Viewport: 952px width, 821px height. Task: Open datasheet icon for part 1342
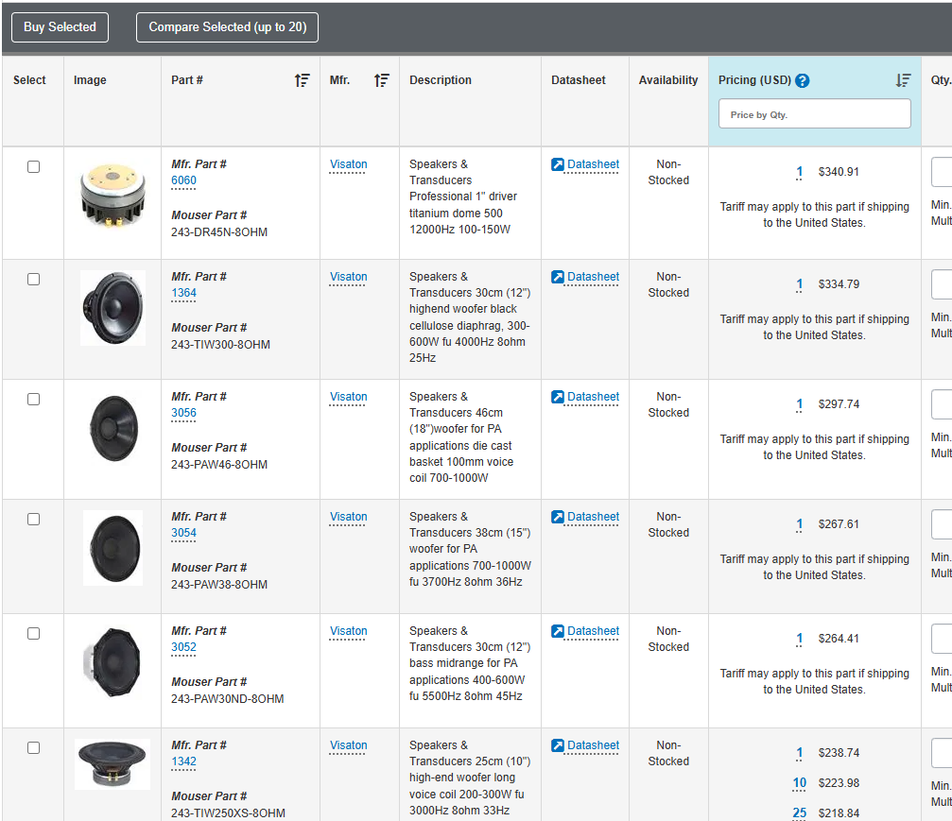[x=558, y=745]
